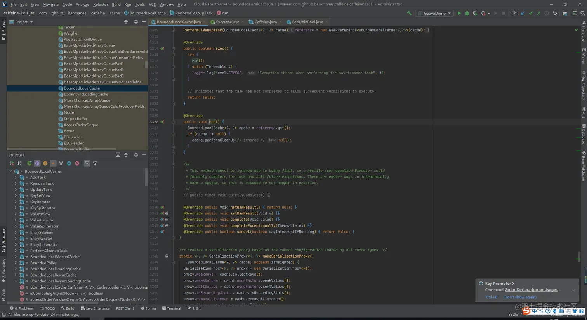Image resolution: width=587 pixels, height=320 pixels.
Task: Roll back changes with the undo arrow icon
Action: (x=555, y=13)
